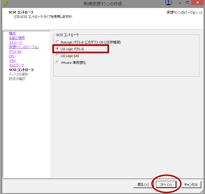Minimize the 新規仮想マシンの作成 window

pyautogui.click(x=180, y=3)
